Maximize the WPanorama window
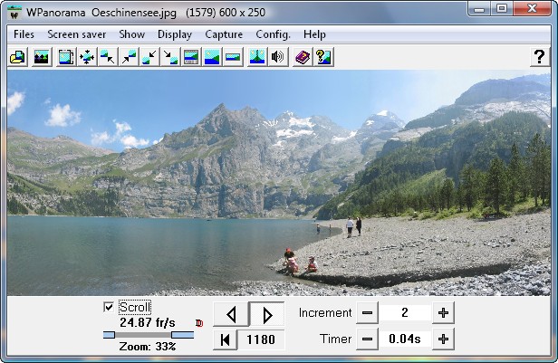Screen dimensions: 558x363 502,8
